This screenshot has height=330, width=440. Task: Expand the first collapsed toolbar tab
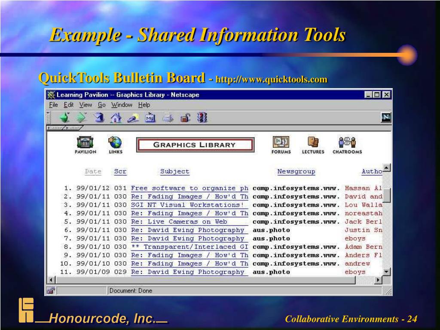pos(56,128)
